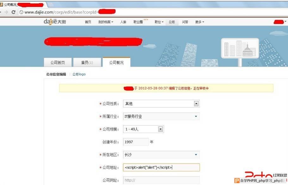Click the dajie 大街 logo

(x=55, y=22)
